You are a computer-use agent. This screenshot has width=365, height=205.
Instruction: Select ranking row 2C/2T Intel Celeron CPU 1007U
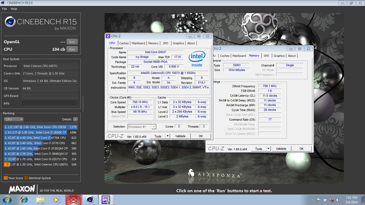click(x=41, y=164)
